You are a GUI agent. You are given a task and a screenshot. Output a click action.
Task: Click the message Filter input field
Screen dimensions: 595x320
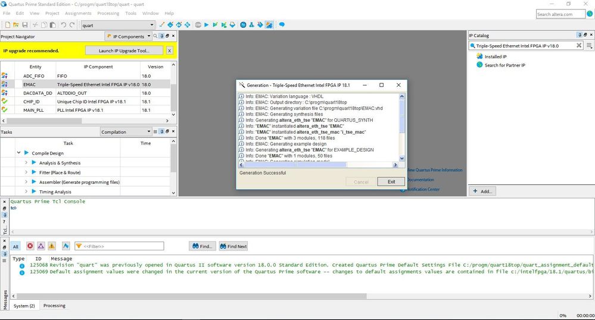point(119,246)
